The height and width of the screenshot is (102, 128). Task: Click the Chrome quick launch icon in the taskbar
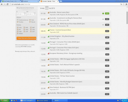point(14,100)
